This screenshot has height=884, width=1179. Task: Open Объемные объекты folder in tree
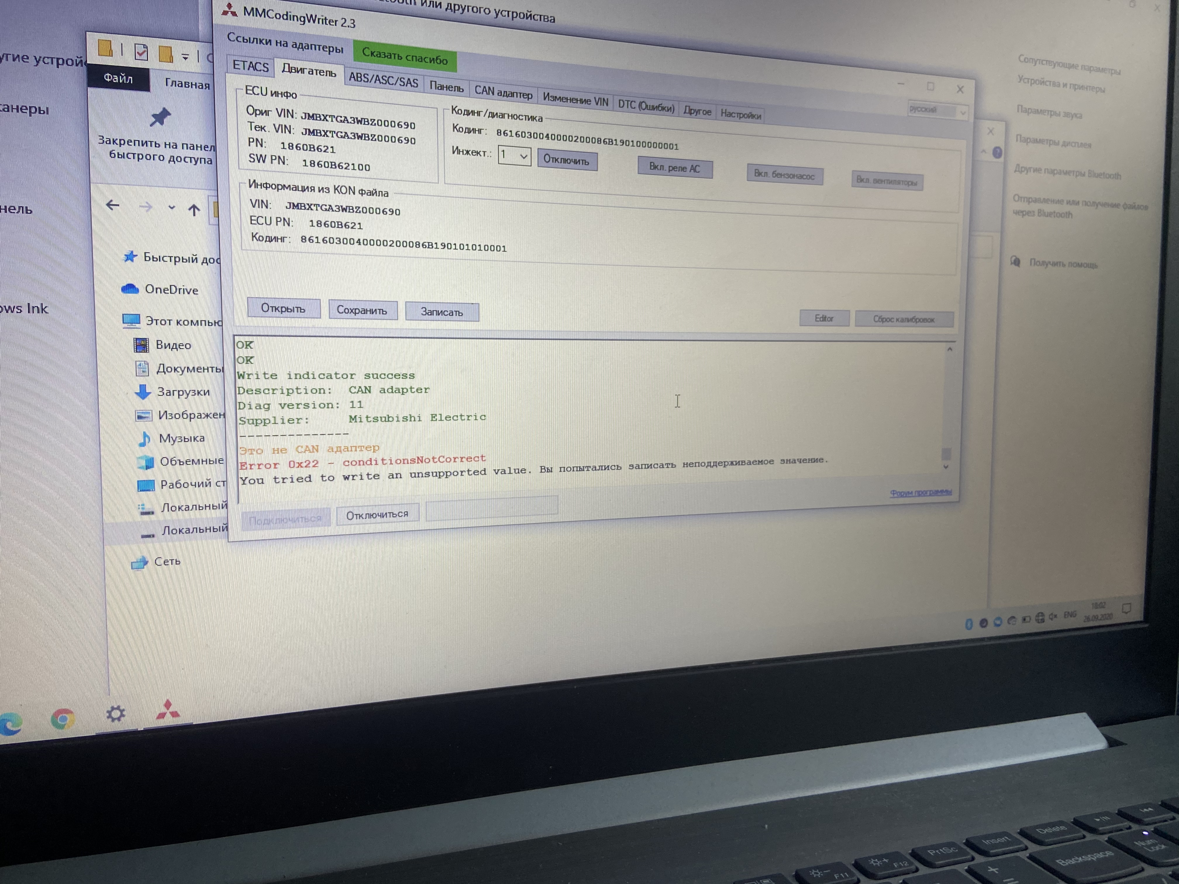pyautogui.click(x=181, y=461)
